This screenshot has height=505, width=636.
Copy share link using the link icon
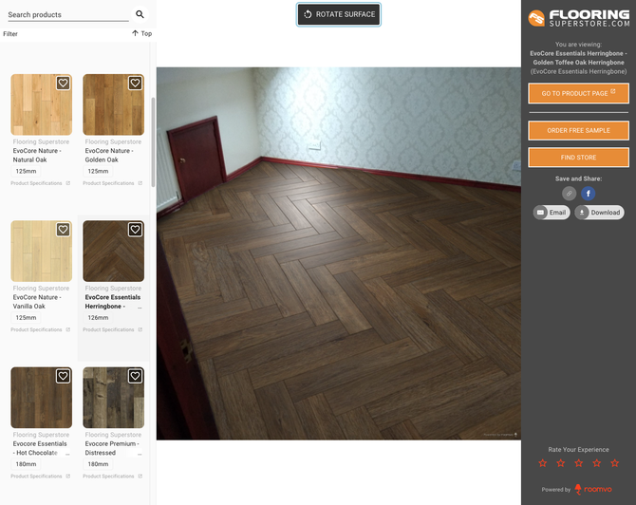570,194
